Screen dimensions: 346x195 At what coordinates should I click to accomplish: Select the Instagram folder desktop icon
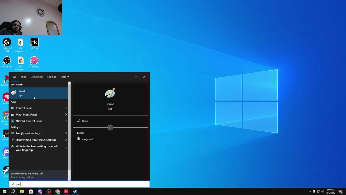point(21,45)
